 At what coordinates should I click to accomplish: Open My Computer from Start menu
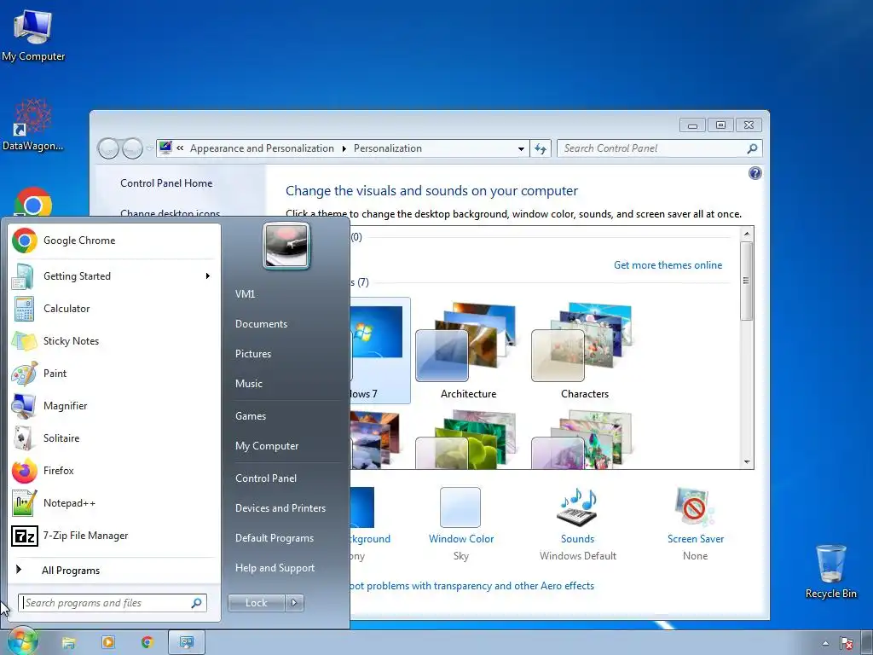pos(267,446)
